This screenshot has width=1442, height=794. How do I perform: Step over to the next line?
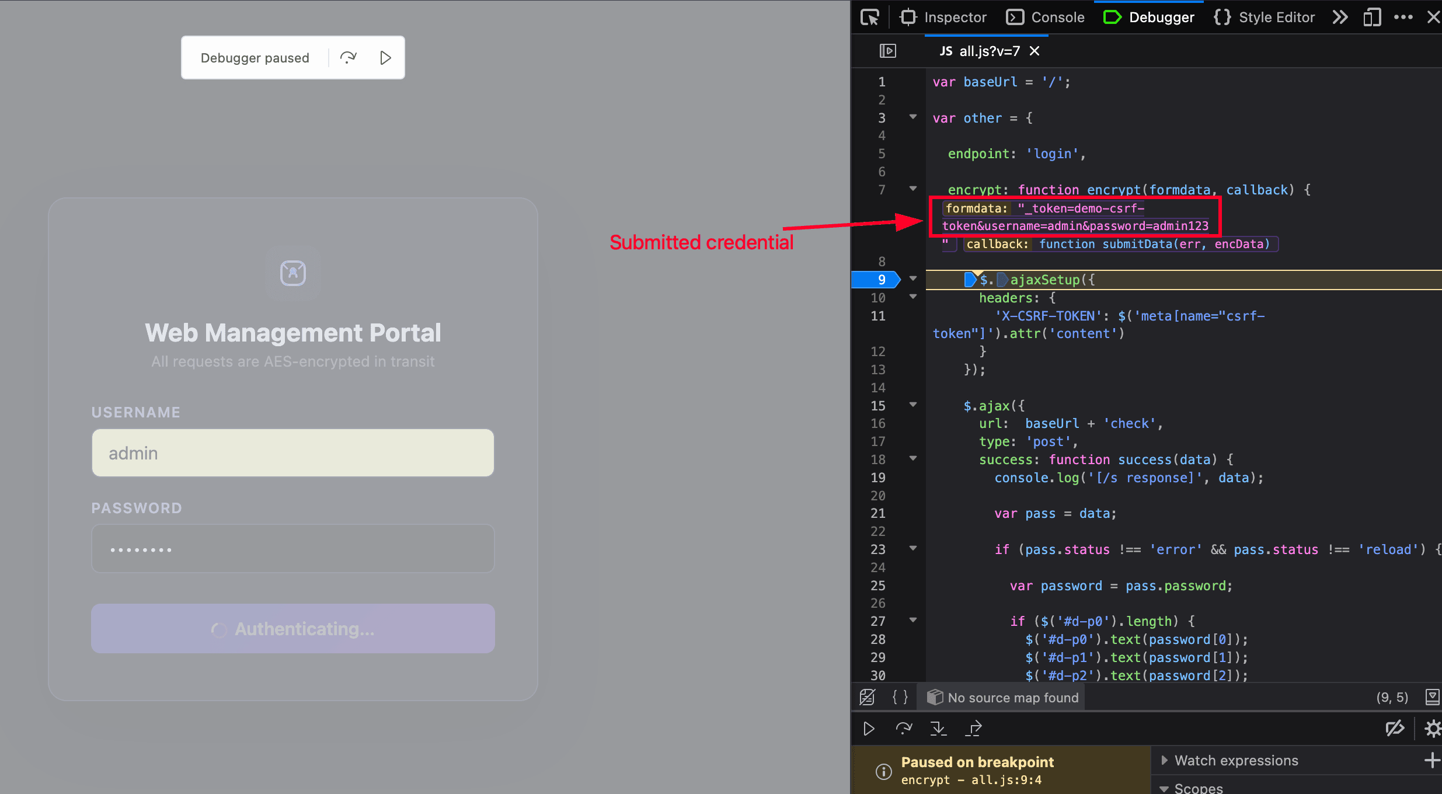(903, 728)
